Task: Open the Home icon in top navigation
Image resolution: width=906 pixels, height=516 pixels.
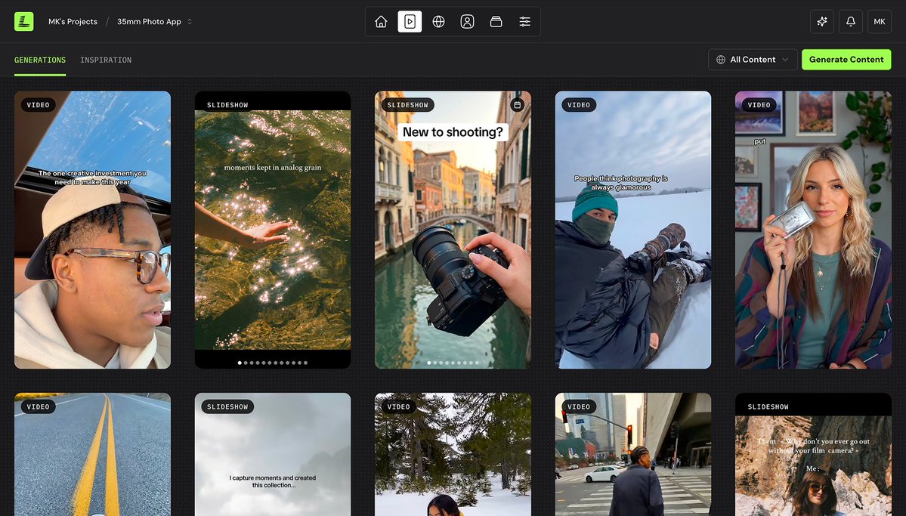Action: pos(381,21)
